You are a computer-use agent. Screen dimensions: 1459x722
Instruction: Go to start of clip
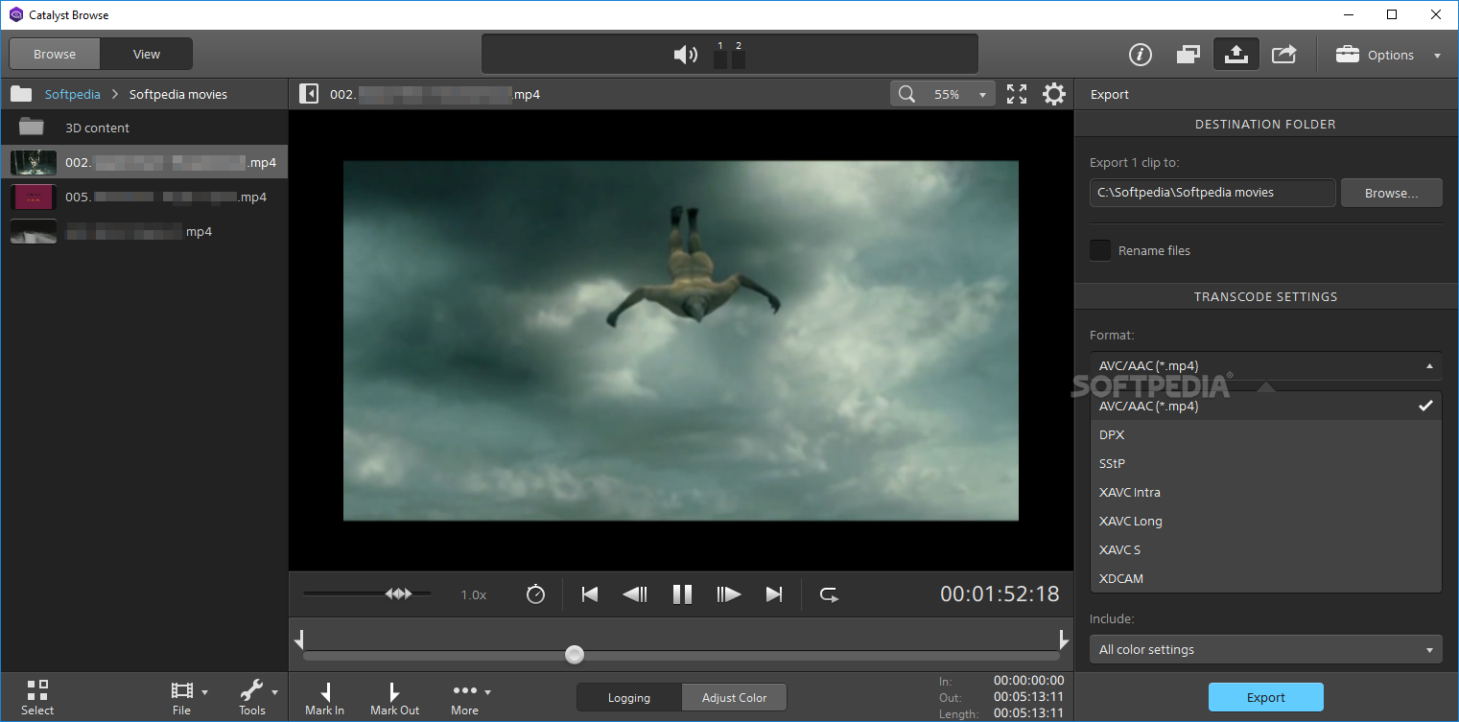click(590, 594)
